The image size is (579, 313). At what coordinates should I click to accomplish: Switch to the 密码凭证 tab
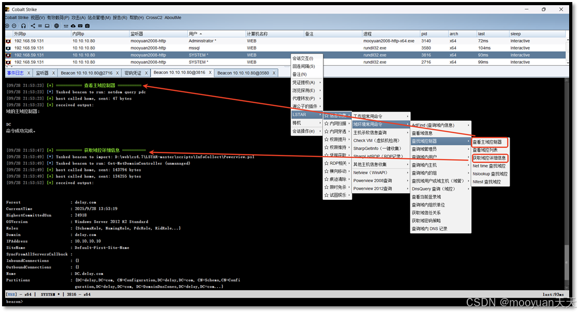[133, 73]
